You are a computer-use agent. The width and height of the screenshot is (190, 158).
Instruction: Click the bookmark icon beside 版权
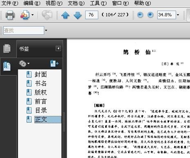(29, 92)
